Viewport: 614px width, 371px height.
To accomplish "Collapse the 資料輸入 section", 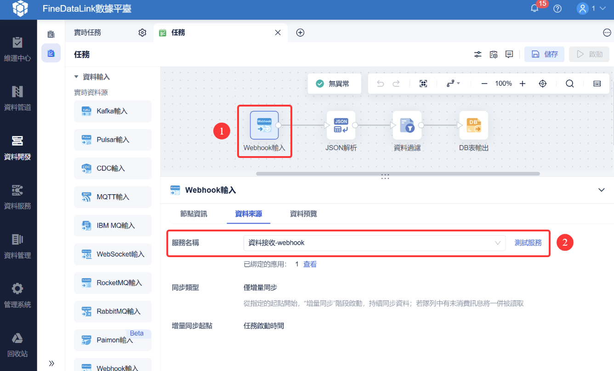I will click(76, 77).
